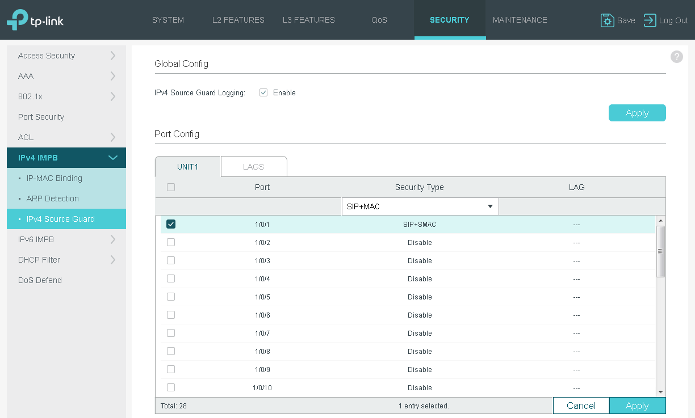Click the Save text link
695x418 pixels.
click(626, 20)
